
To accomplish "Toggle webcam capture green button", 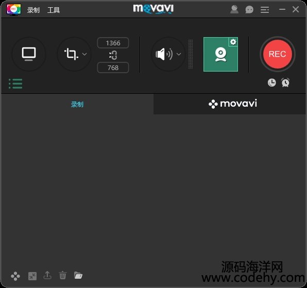I will click(220, 54).
